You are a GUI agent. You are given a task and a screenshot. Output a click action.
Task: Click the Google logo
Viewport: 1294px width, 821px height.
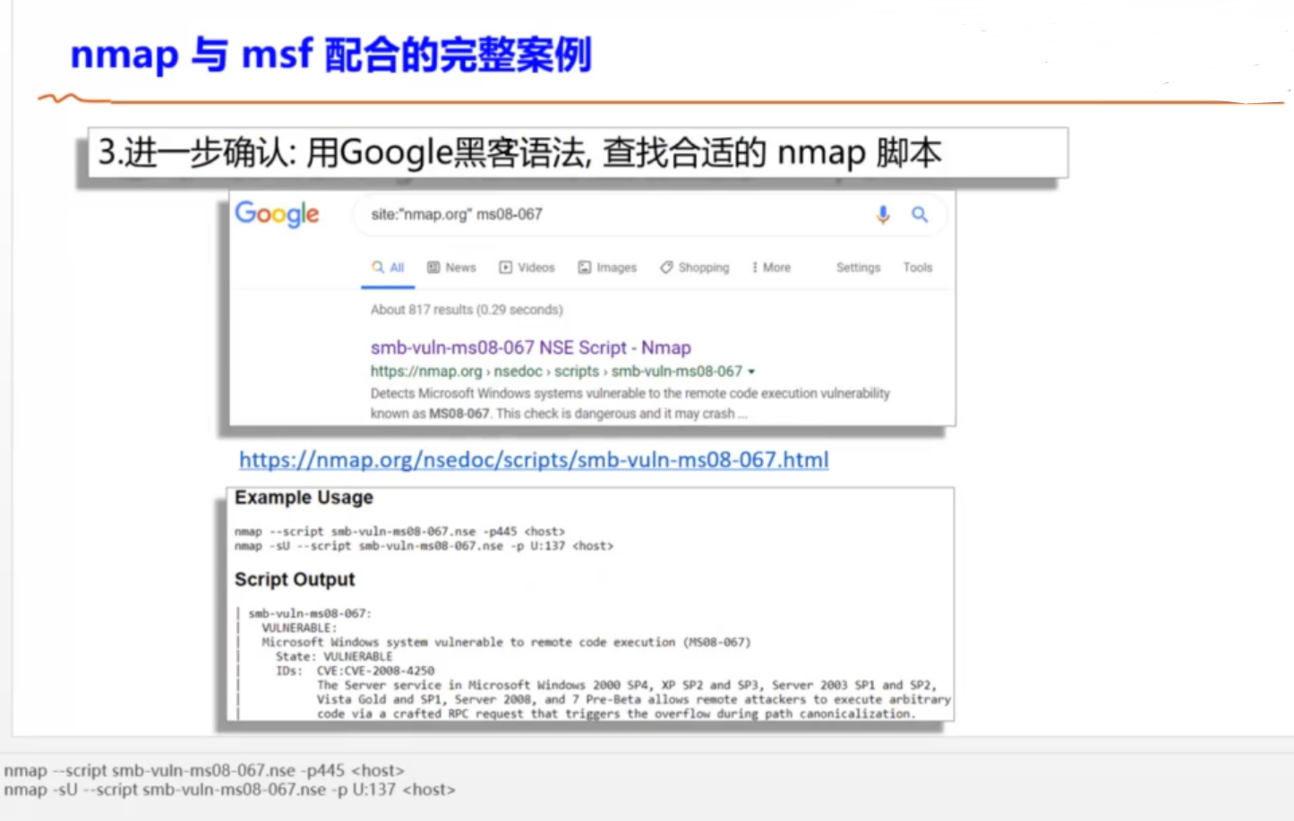click(277, 214)
